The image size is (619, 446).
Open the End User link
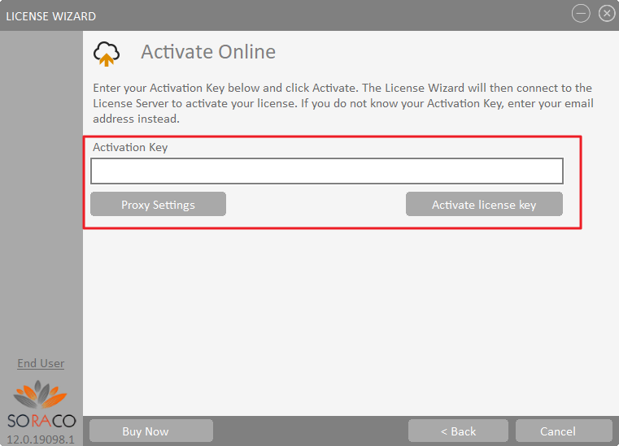tap(41, 363)
